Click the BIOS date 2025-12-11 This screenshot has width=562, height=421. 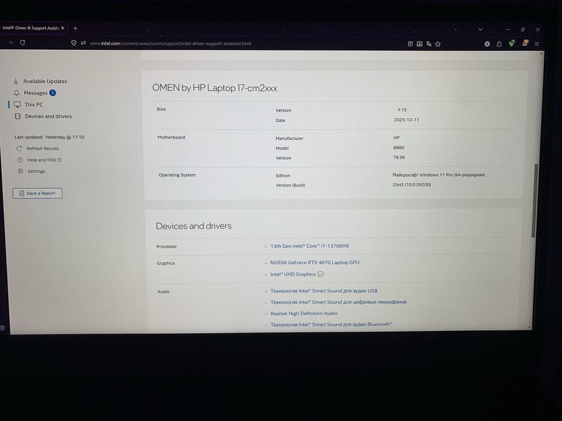(x=406, y=120)
